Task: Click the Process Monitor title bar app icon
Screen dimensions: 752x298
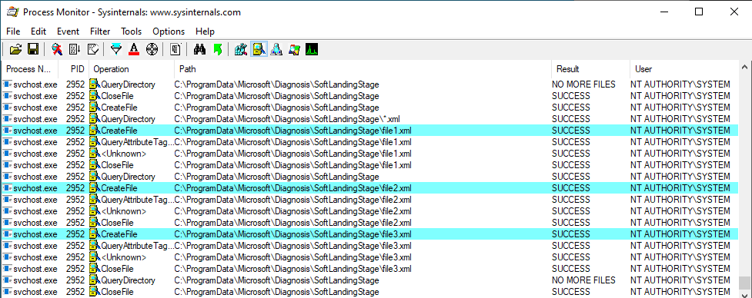Action: coord(12,12)
